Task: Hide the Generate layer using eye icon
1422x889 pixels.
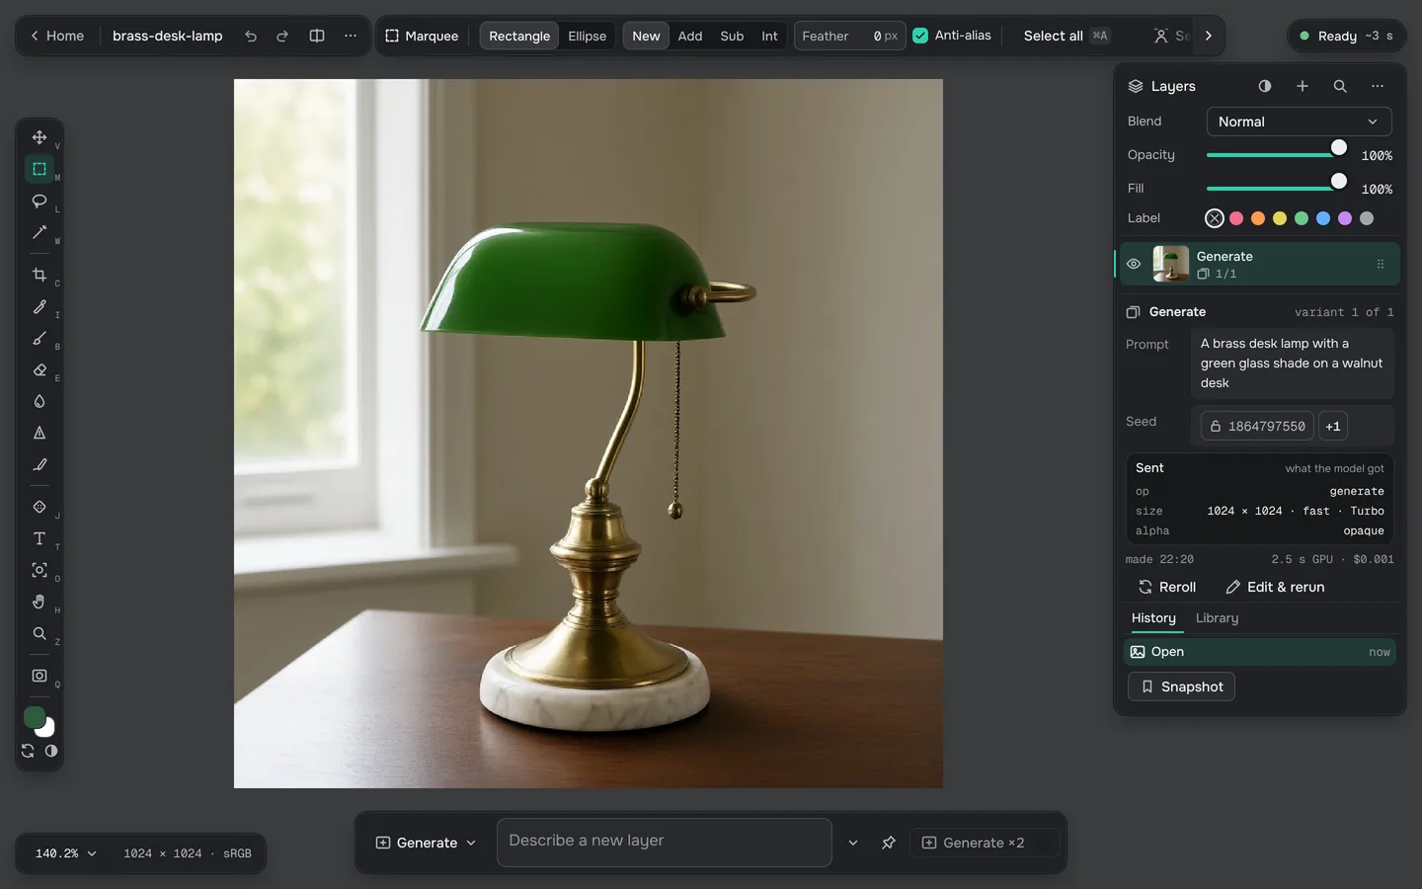Action: point(1134,264)
